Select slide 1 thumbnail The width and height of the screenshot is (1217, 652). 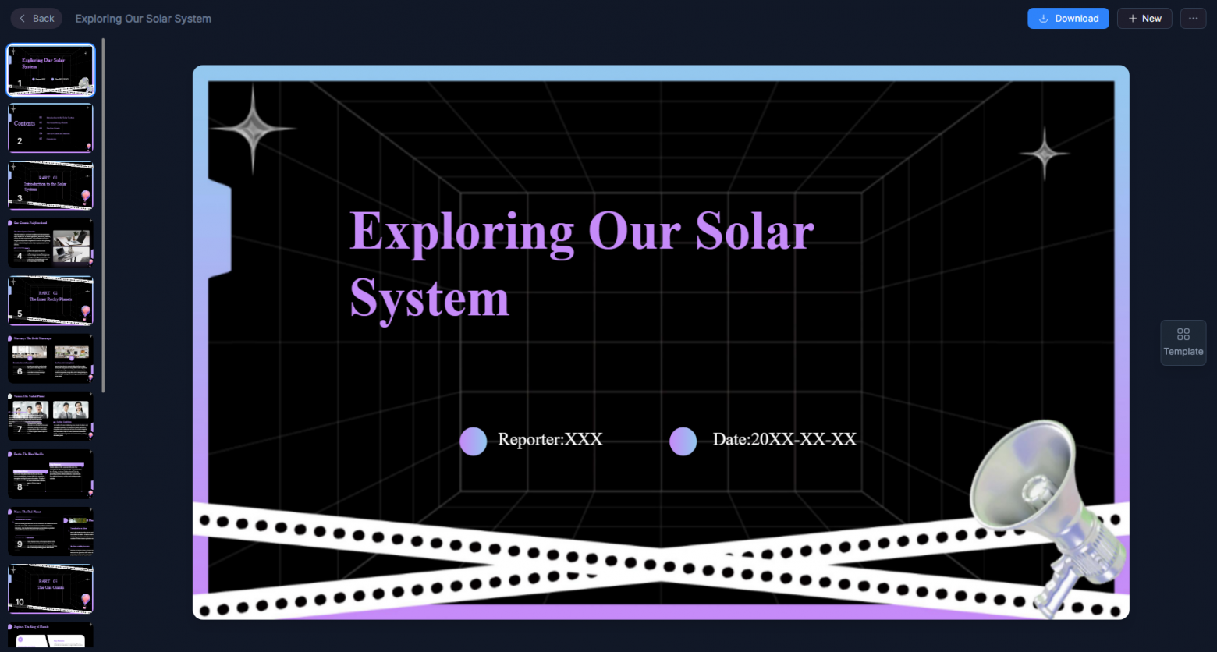click(x=51, y=70)
